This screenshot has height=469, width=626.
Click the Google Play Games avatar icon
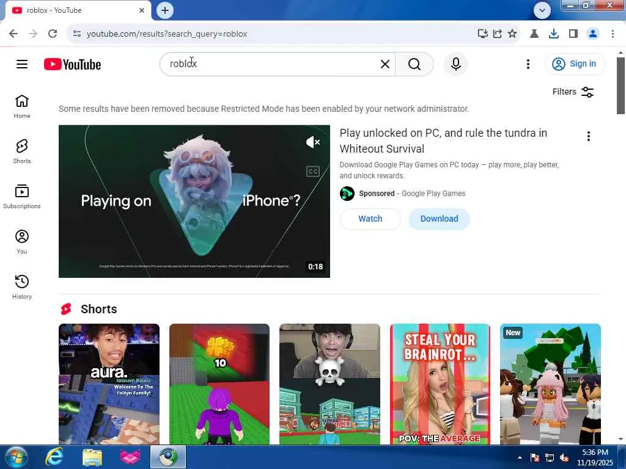(347, 194)
